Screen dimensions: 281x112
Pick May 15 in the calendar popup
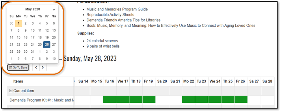coord(18,38)
